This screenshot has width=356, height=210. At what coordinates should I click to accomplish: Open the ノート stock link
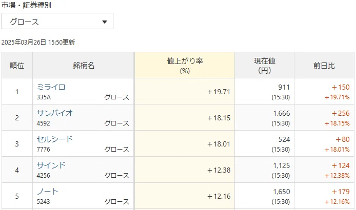(48, 192)
